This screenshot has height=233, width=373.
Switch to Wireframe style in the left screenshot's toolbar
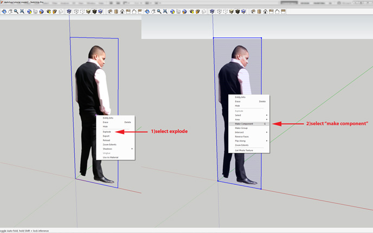76,11
